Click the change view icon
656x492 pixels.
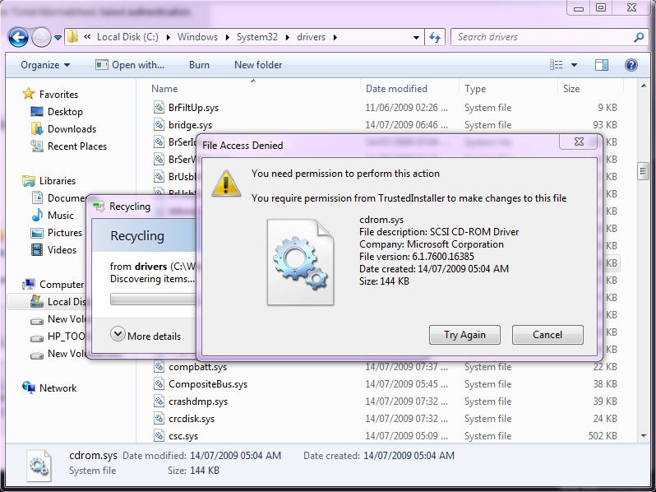click(x=556, y=65)
